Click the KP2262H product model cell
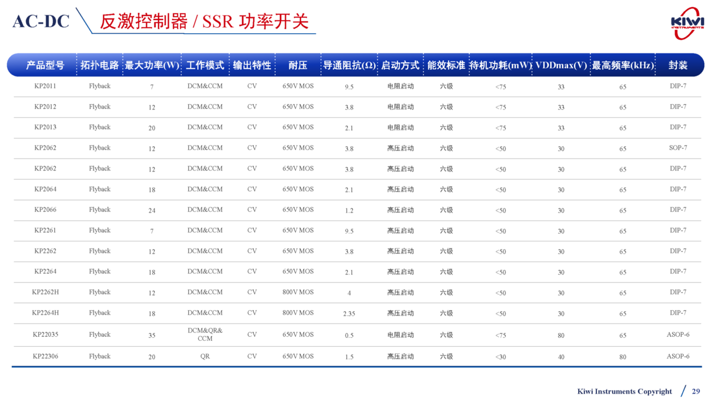710x403 pixels. (x=45, y=292)
